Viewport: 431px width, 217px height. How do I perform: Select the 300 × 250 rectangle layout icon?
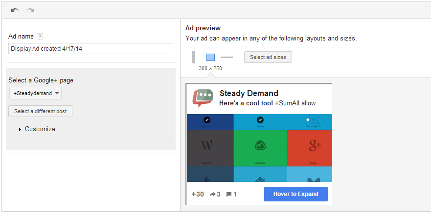pos(210,57)
